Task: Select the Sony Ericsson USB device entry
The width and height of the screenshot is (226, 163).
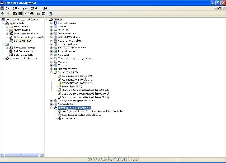Action: coord(82,115)
